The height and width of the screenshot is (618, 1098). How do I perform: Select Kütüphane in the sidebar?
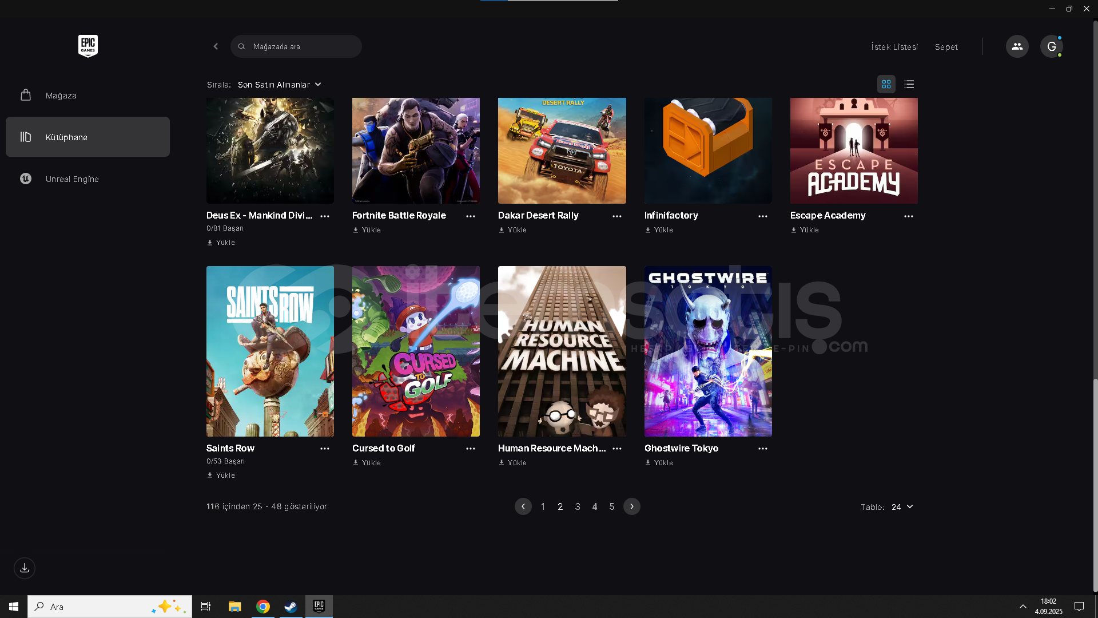[x=87, y=137]
